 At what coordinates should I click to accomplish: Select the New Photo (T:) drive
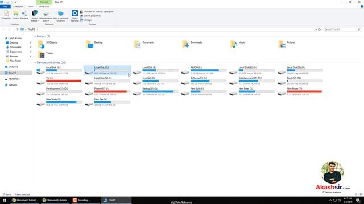pyautogui.click(x=300, y=91)
